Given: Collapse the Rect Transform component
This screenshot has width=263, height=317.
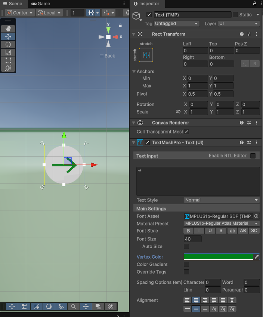Looking at the screenshot, I should point(133,34).
